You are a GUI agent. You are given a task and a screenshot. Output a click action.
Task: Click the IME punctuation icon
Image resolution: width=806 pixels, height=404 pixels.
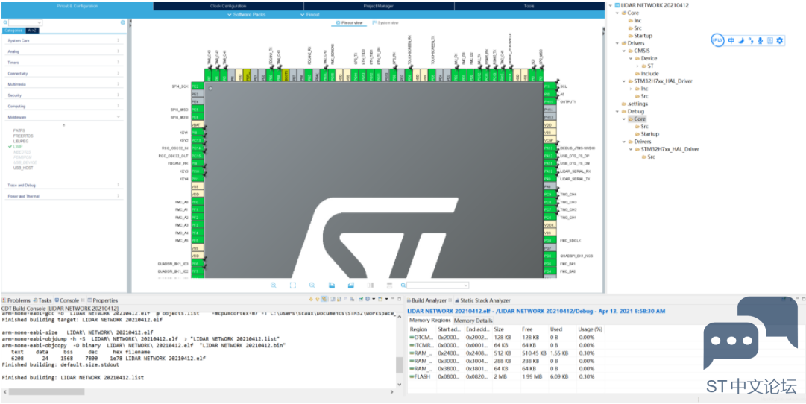(x=751, y=40)
